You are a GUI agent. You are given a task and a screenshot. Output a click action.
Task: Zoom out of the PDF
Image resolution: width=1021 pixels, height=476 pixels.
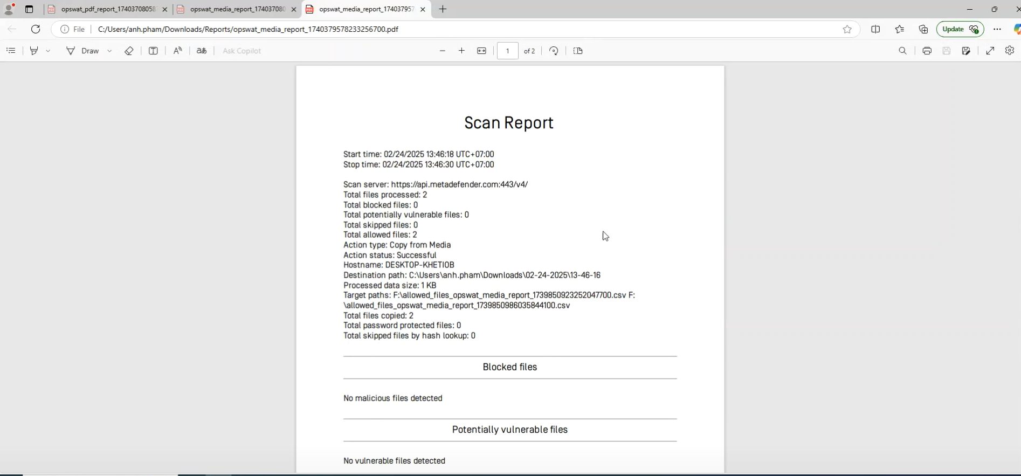443,51
